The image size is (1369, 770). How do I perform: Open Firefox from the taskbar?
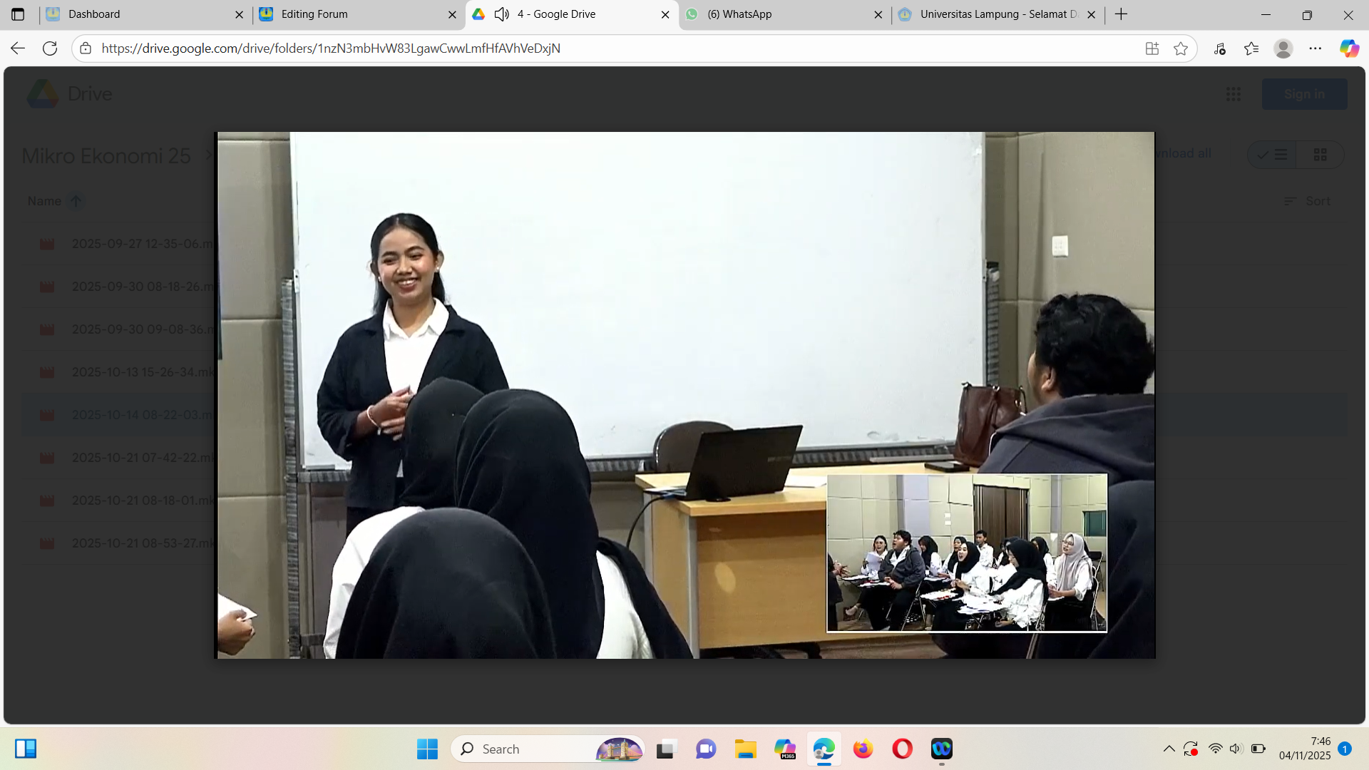click(863, 749)
